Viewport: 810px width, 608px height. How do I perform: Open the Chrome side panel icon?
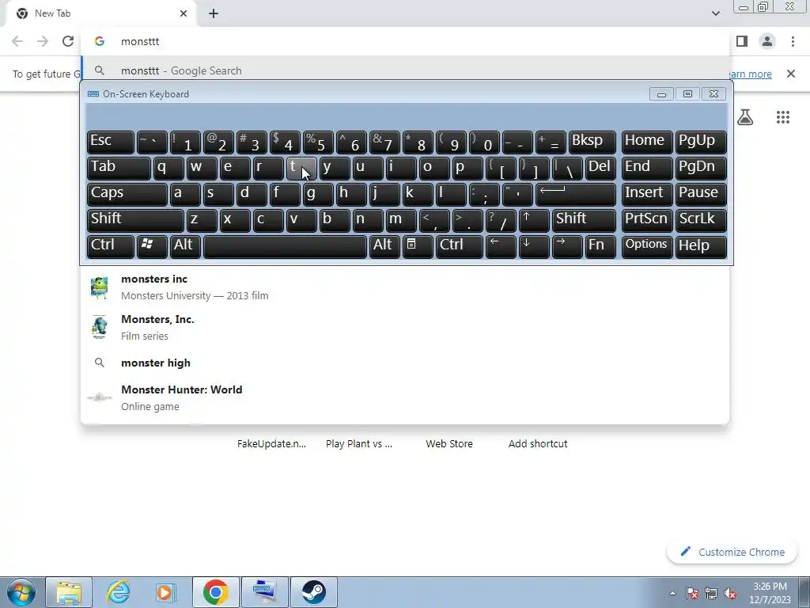[x=742, y=41]
